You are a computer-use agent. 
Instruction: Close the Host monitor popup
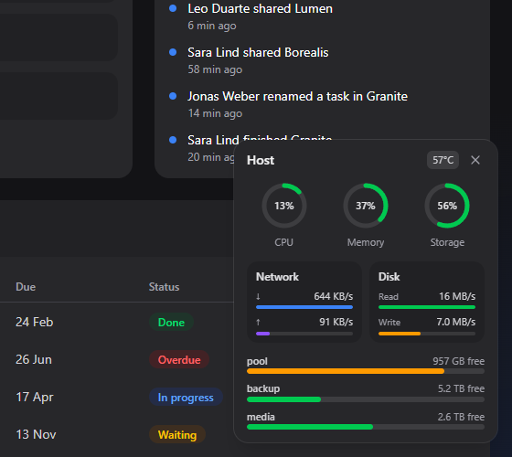pyautogui.click(x=475, y=160)
